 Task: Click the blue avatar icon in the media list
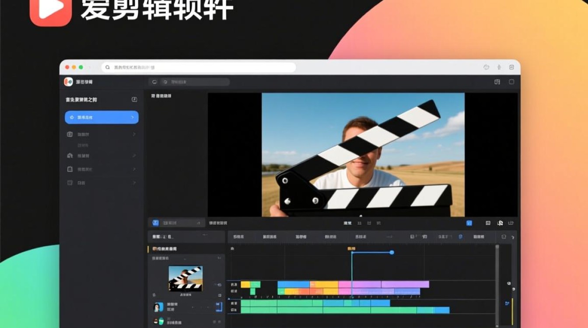tap(158, 307)
